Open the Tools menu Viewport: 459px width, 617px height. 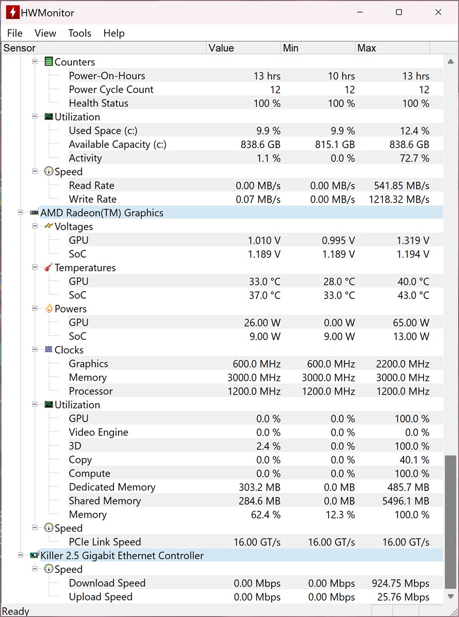tap(80, 33)
